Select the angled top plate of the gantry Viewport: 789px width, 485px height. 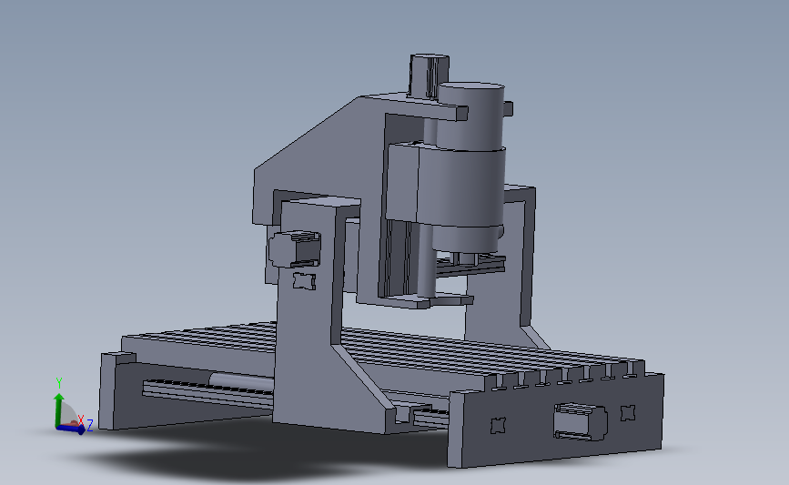322,151
